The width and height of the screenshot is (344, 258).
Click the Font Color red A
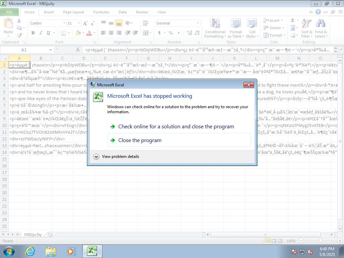89,33
